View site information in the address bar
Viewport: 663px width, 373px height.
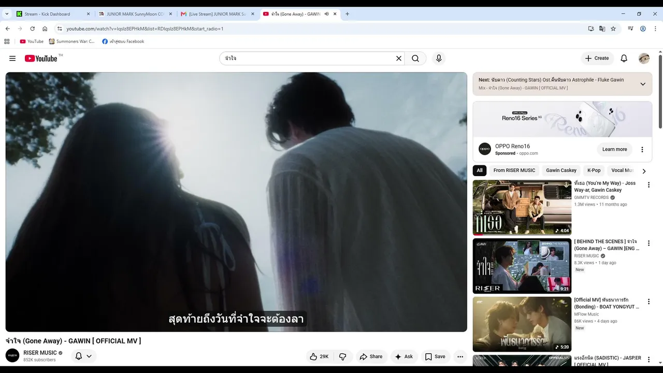pos(60,28)
